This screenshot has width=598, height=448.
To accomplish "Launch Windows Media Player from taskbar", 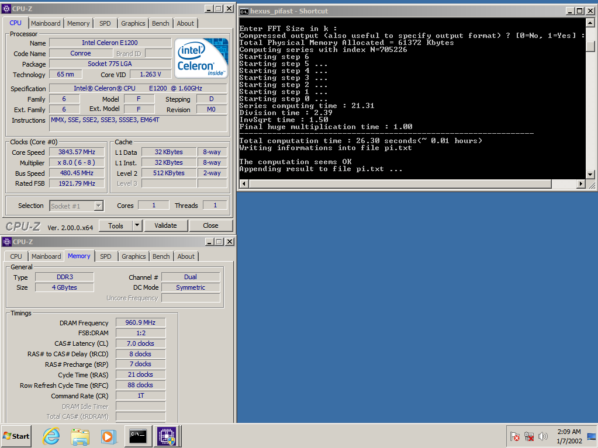I will tap(109, 436).
